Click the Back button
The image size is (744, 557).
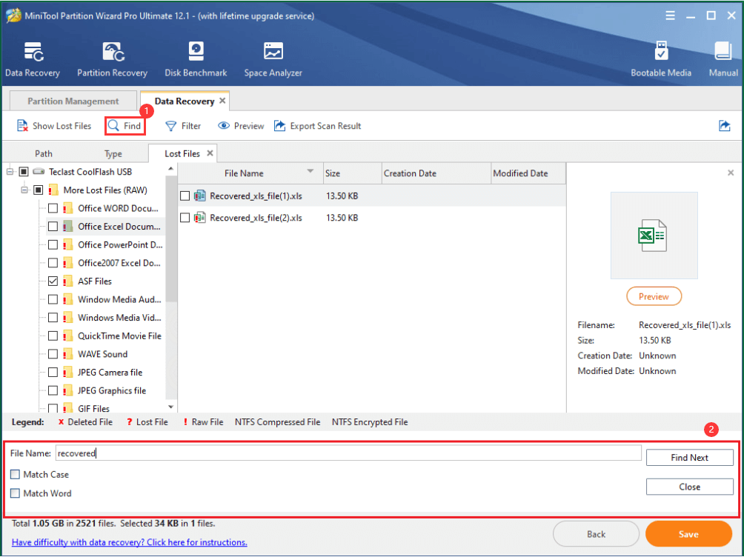point(596,534)
